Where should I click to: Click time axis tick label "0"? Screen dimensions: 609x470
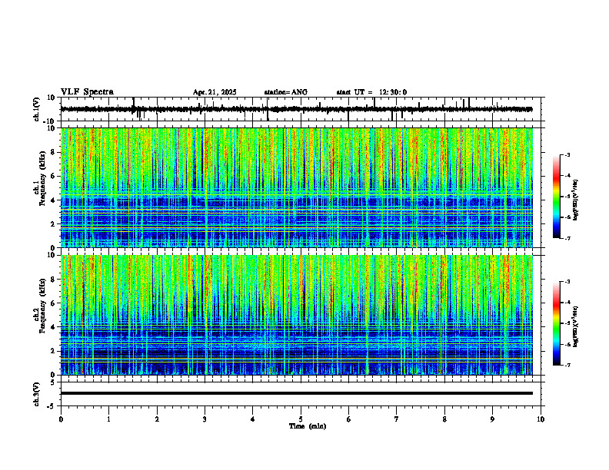click(x=61, y=419)
